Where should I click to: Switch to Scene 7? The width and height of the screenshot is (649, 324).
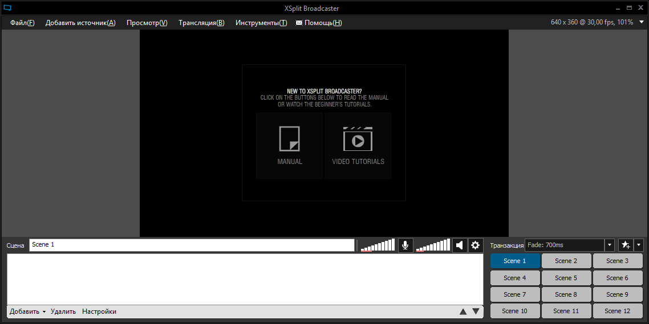coord(515,294)
